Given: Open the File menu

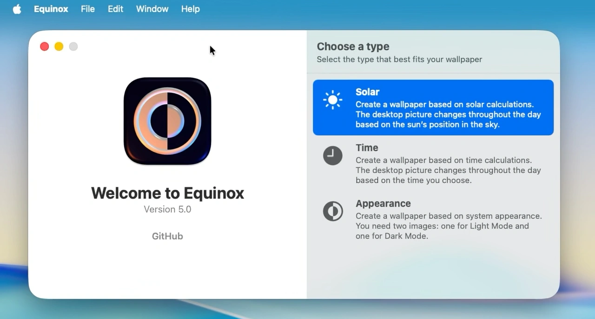Looking at the screenshot, I should (x=87, y=9).
